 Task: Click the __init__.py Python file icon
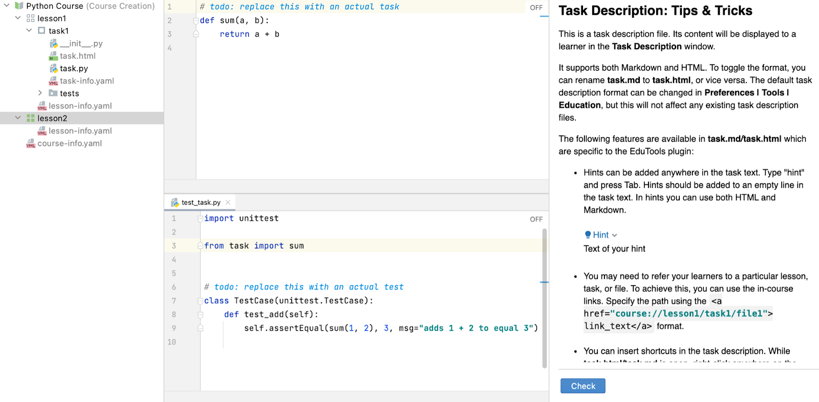tap(54, 44)
